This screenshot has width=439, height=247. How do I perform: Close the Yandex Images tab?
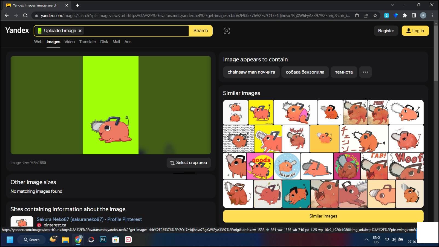67,5
